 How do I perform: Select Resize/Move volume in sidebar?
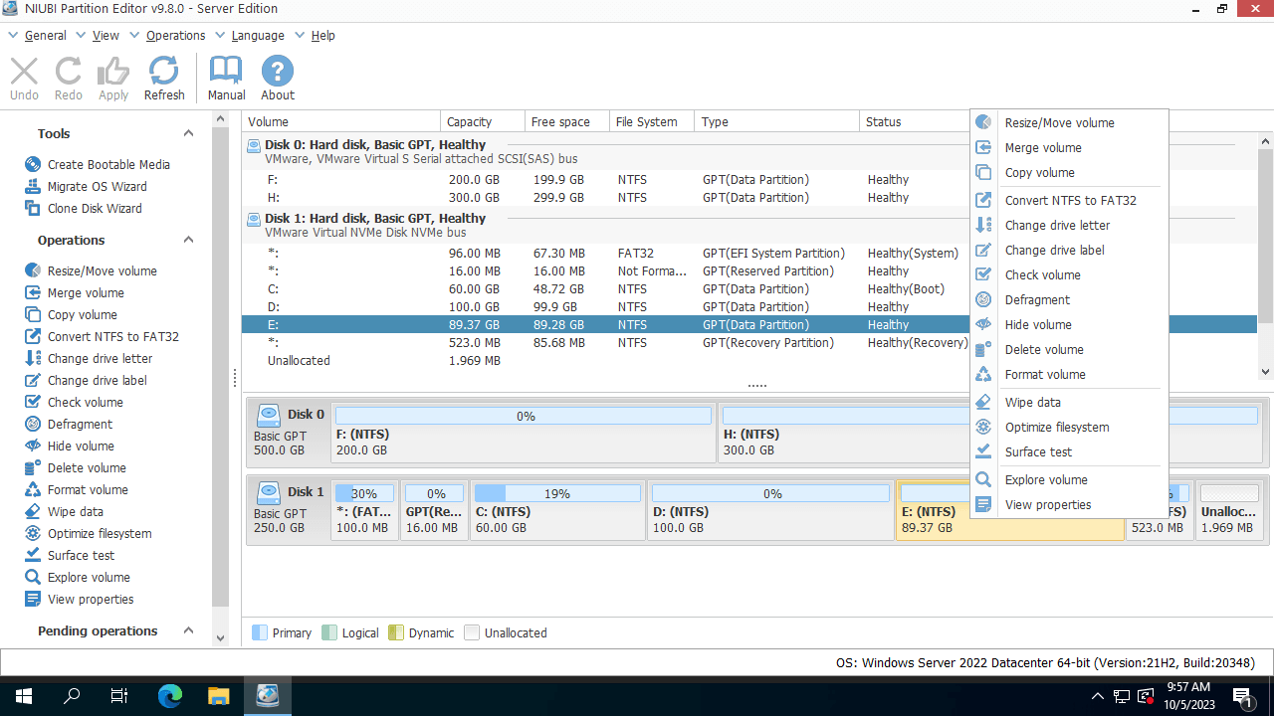91,271
